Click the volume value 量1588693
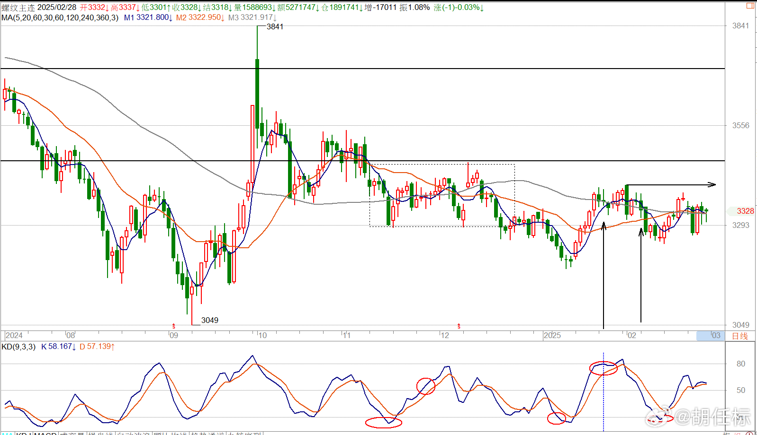The width and height of the screenshot is (757, 435). [255, 8]
